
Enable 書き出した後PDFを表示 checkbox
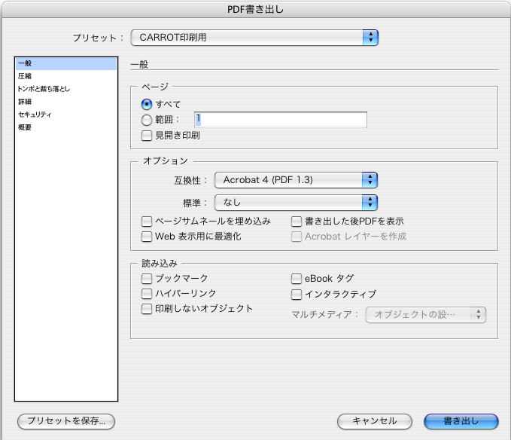[297, 222]
